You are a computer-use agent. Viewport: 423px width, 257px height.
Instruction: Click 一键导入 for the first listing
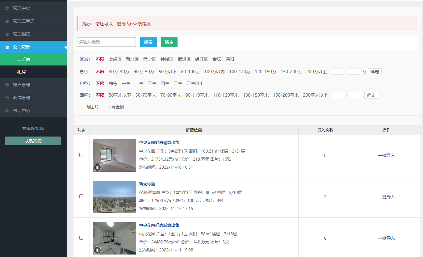click(x=386, y=155)
